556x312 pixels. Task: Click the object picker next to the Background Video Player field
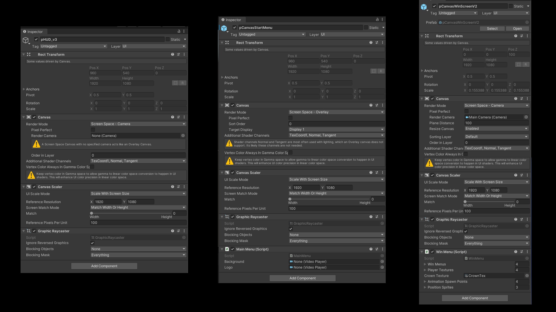[382, 261]
